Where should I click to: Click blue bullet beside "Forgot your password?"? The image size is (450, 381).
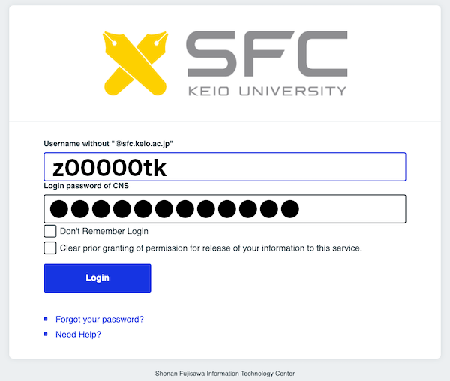click(x=47, y=319)
